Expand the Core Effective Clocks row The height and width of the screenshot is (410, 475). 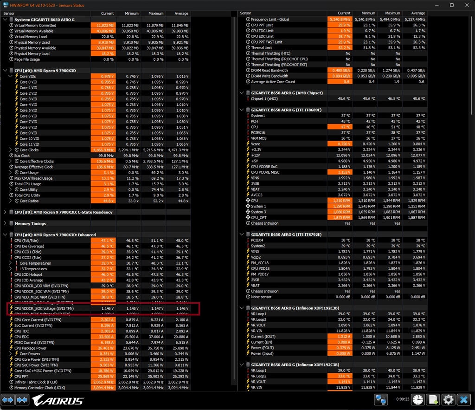click(x=10, y=161)
